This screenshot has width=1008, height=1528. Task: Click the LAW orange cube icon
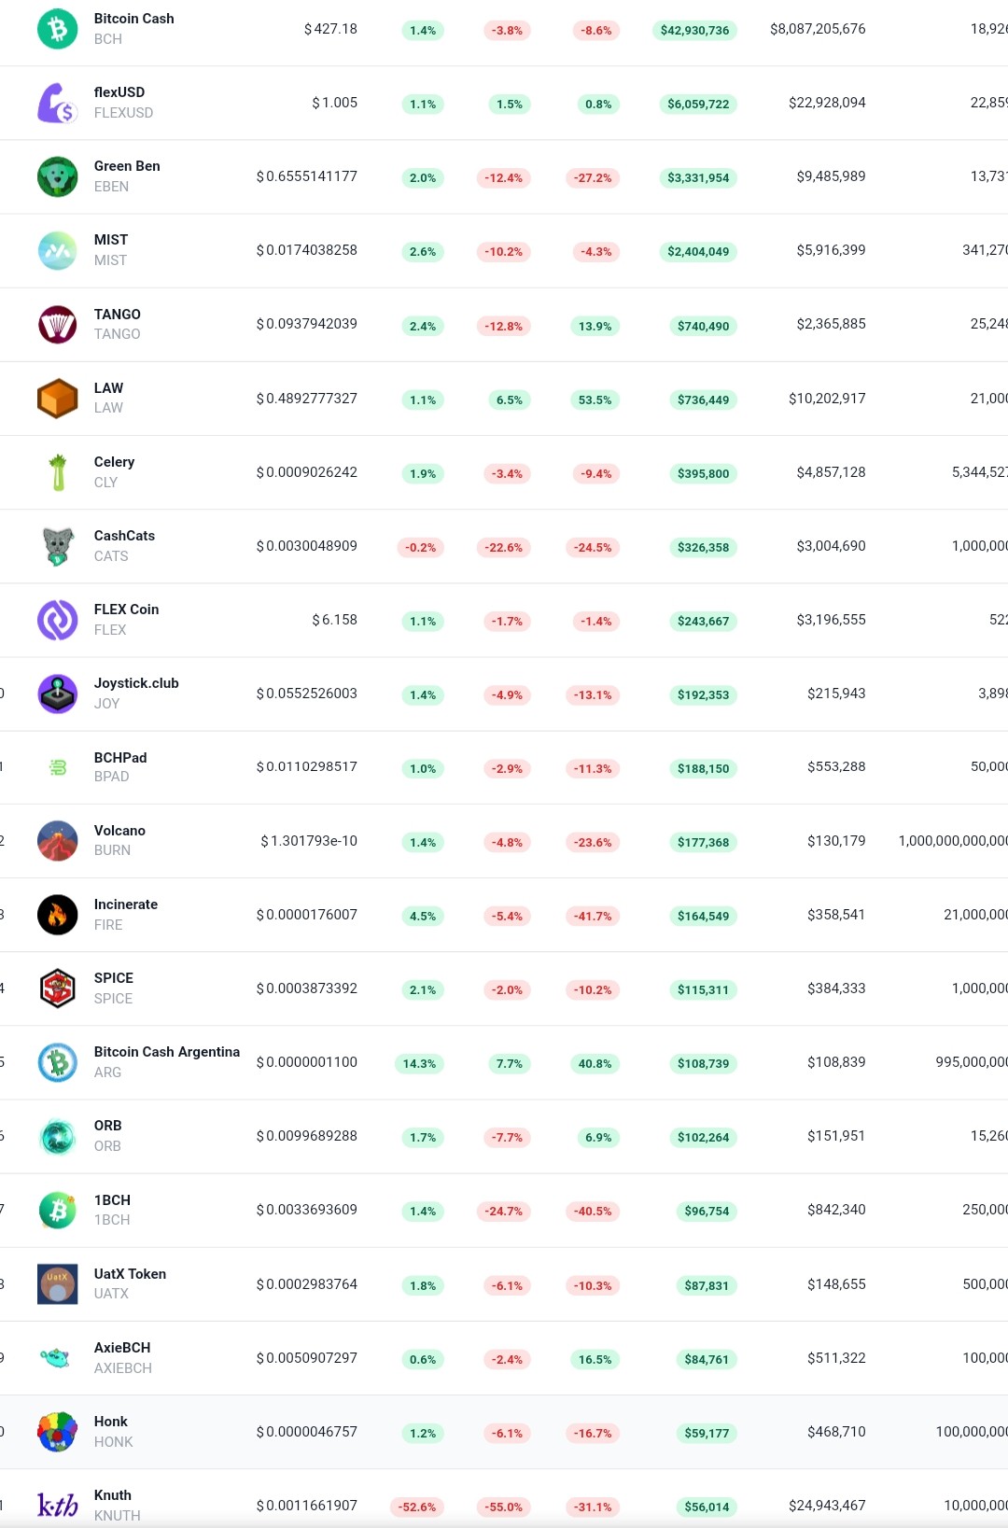pyautogui.click(x=58, y=399)
